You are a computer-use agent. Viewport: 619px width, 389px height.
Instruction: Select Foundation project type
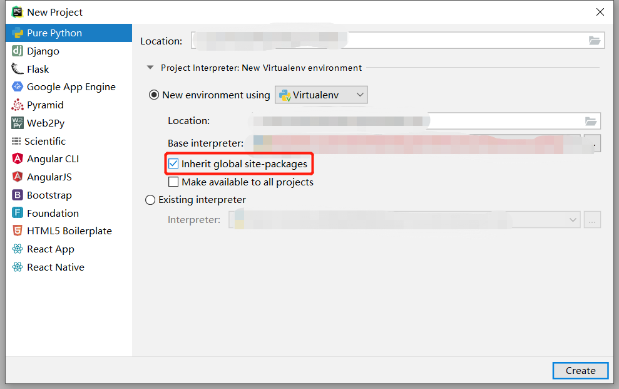point(69,213)
